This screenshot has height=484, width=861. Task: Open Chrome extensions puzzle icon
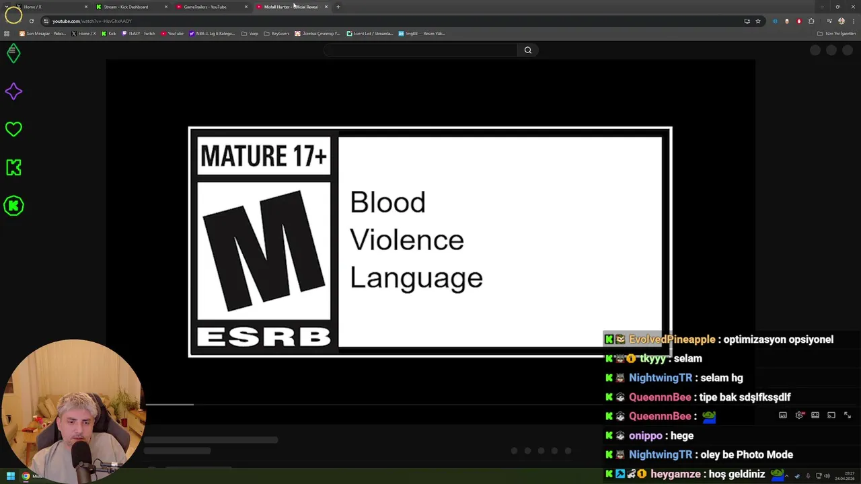(811, 21)
